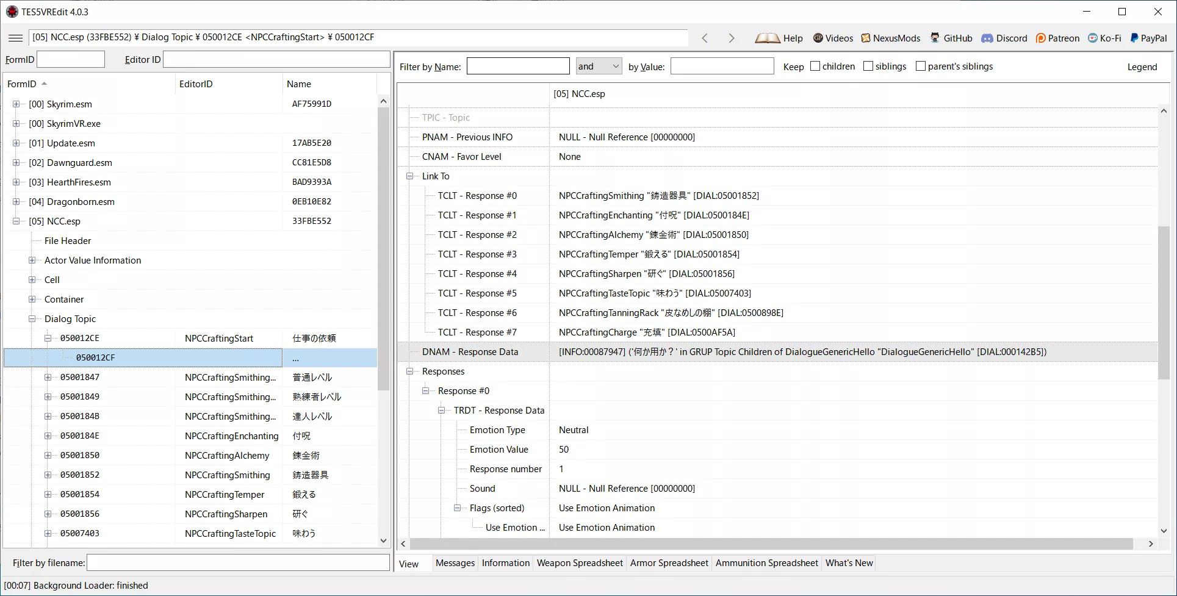The image size is (1177, 596).
Task: Select the File Header tree item
Action: click(x=68, y=241)
